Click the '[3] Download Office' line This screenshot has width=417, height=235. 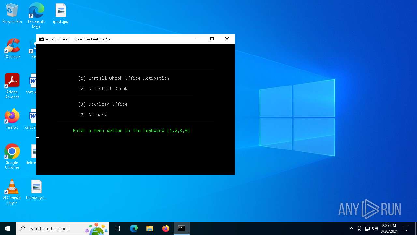[x=103, y=104]
